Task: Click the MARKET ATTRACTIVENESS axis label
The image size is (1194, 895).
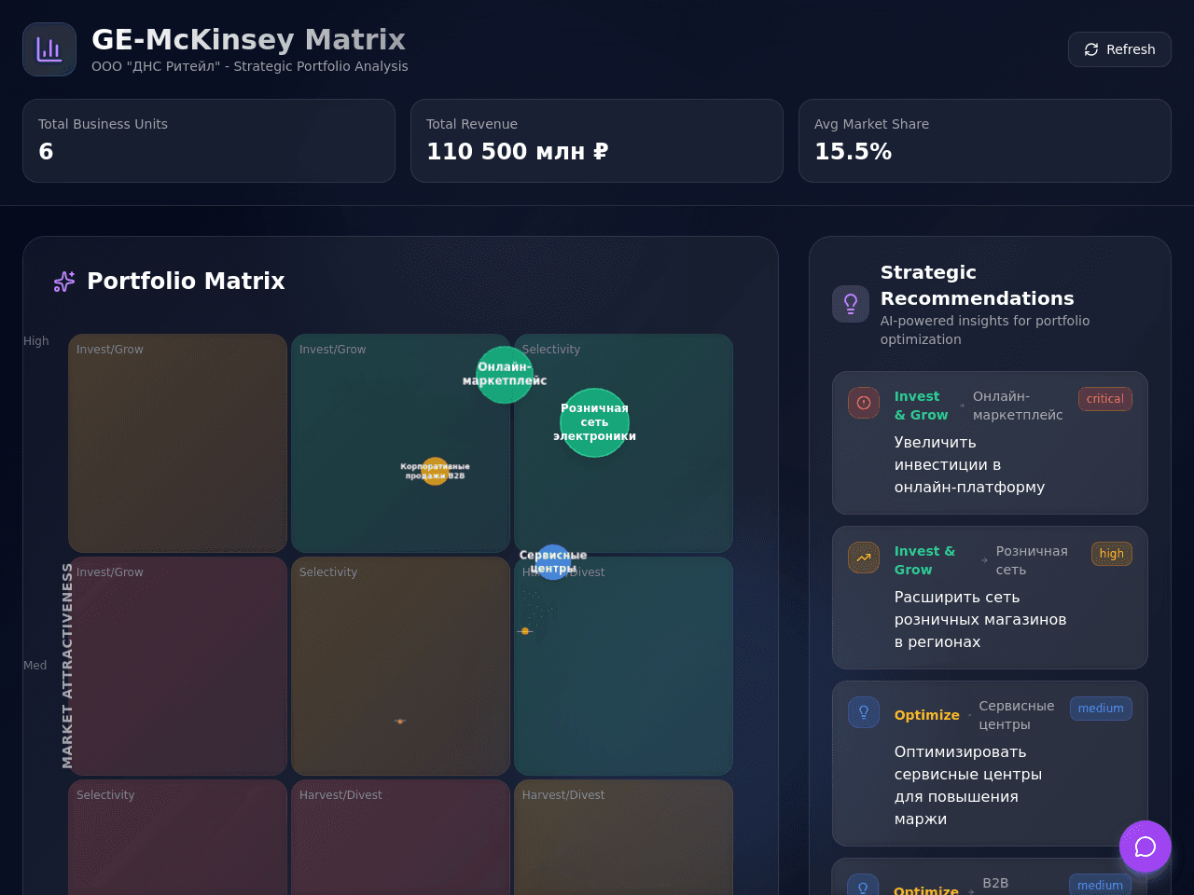Action: coord(67,666)
